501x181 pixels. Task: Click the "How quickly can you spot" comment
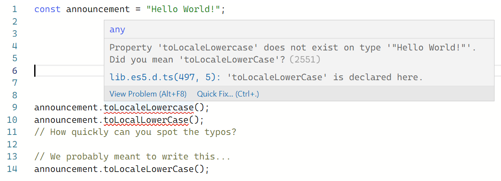click(135, 132)
